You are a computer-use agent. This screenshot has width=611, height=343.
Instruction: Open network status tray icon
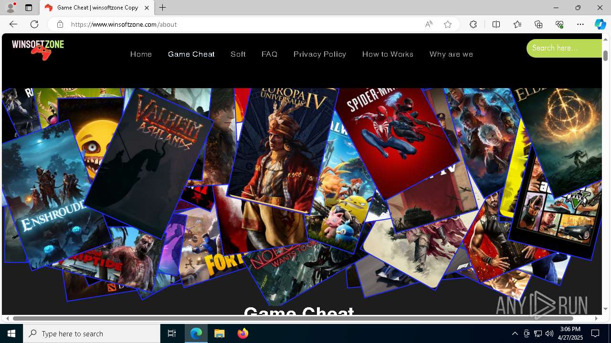click(x=538, y=333)
